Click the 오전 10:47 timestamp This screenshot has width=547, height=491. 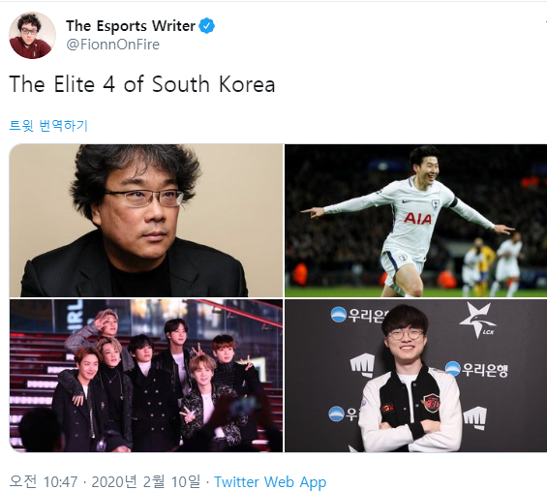(x=44, y=481)
